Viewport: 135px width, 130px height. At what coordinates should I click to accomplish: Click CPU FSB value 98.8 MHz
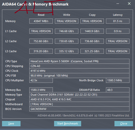tap(79, 76)
